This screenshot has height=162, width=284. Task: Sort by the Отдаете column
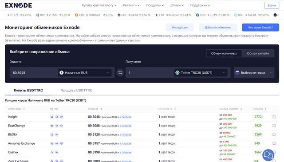tap(95, 109)
